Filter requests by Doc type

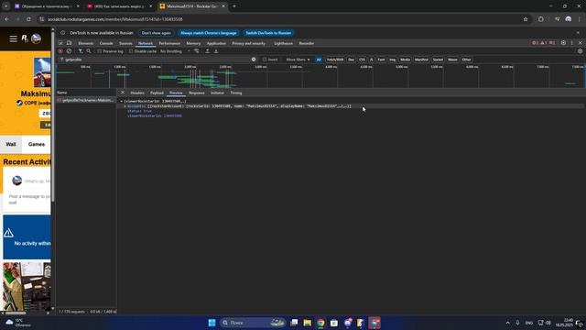coord(351,60)
